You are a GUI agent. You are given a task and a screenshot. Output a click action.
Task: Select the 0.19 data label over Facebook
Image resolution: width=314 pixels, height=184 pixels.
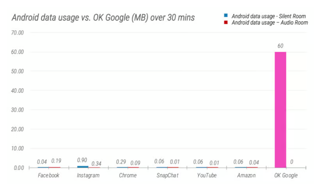[56, 161]
